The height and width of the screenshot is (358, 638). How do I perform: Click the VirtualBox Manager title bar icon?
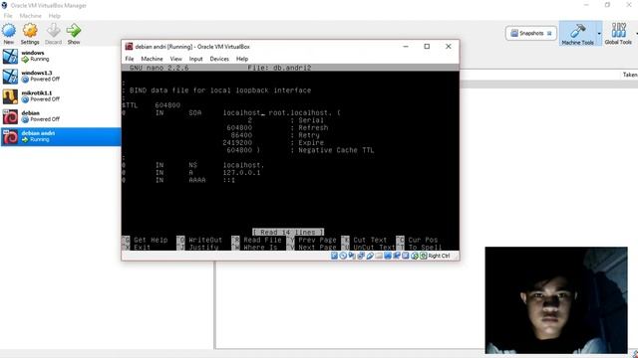point(4,5)
